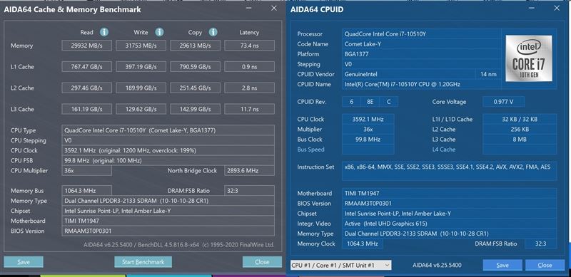571x277 pixels.
Task: Select Memory Read value 29932 MB/s
Action: (86, 46)
